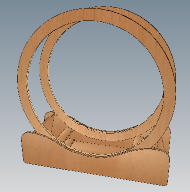Click the lower-right rounded corner of front panel
The image size is (190, 192).
pyautogui.click(x=164, y=182)
